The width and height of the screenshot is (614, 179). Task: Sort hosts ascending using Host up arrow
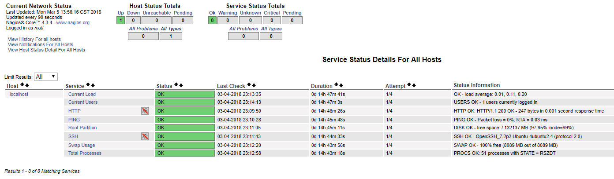22,85
